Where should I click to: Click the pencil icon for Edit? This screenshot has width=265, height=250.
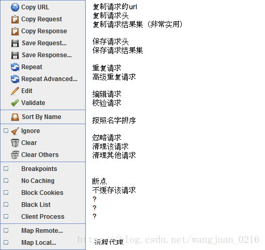tap(15, 91)
